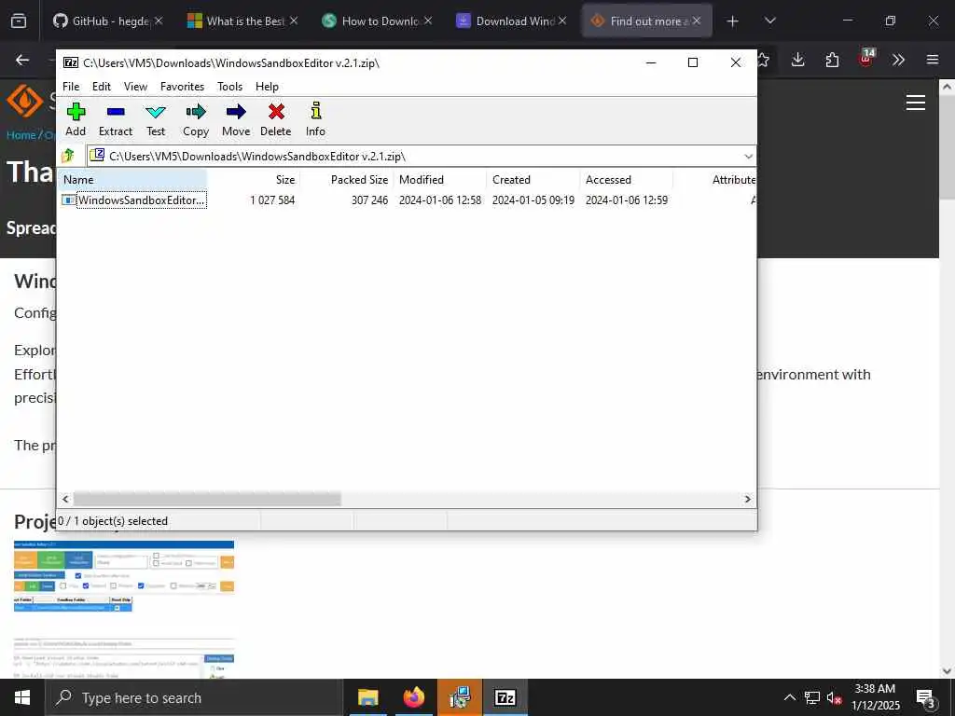Close the 'Find out more' browser tab
Screen dimensions: 955x716
pyautogui.click(x=697, y=21)
